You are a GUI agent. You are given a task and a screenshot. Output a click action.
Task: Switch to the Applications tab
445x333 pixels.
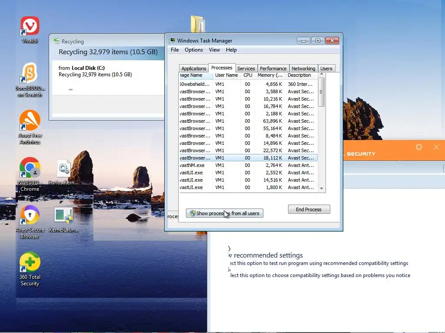tap(193, 69)
